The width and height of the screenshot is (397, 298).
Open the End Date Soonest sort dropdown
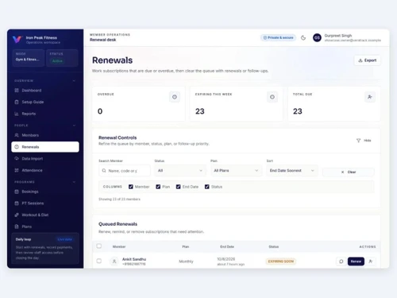click(x=292, y=171)
